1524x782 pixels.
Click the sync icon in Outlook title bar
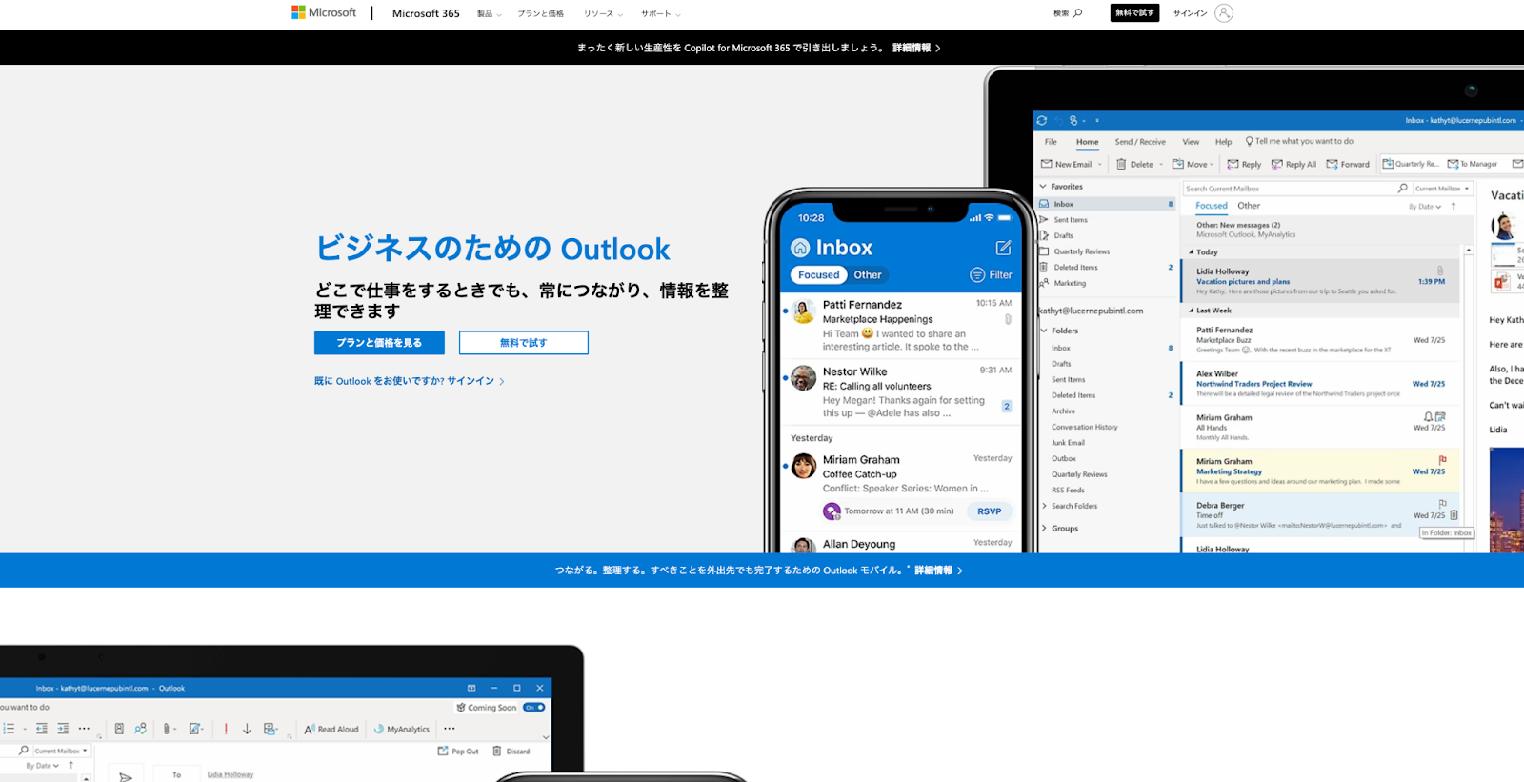click(x=1042, y=121)
